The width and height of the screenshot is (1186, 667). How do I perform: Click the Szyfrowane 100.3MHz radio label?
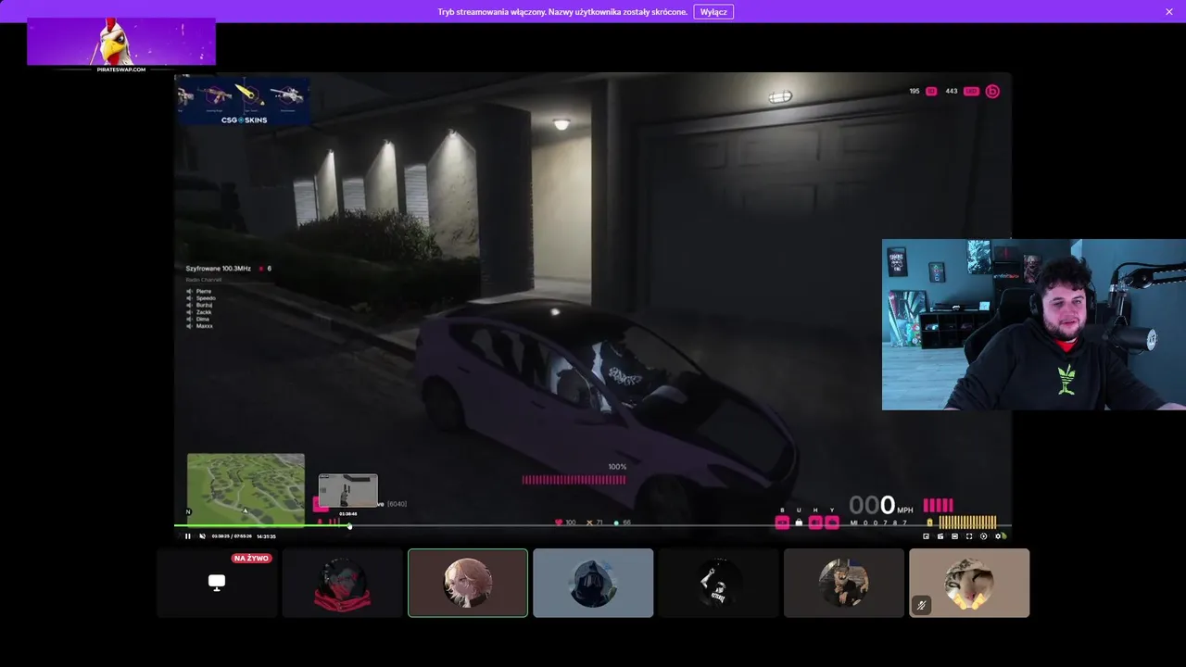click(x=218, y=269)
